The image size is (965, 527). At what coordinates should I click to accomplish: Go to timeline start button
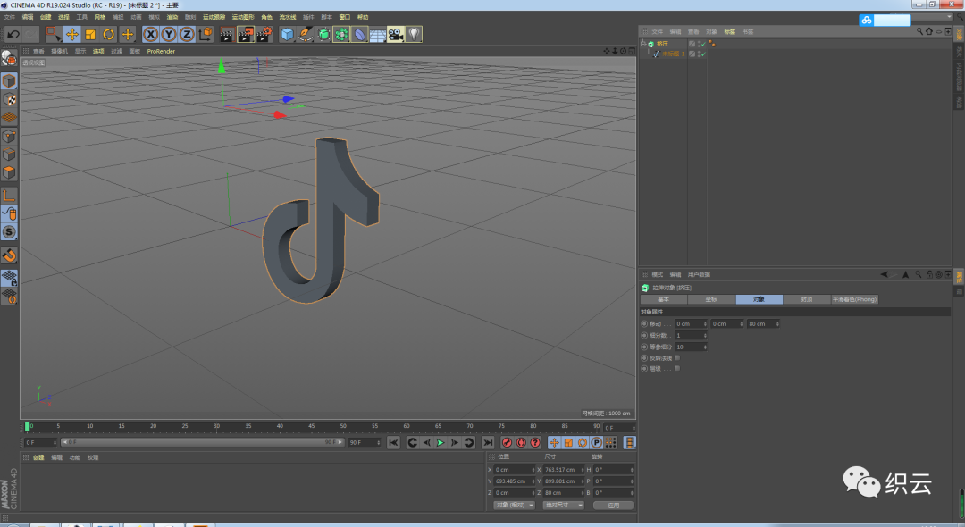pos(394,443)
